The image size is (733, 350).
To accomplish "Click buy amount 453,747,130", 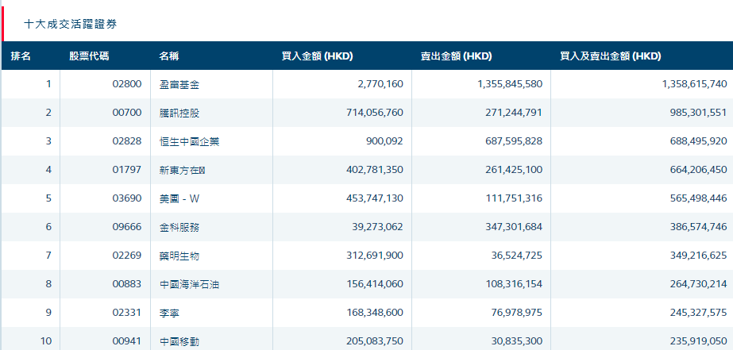I will pyautogui.click(x=375, y=198).
